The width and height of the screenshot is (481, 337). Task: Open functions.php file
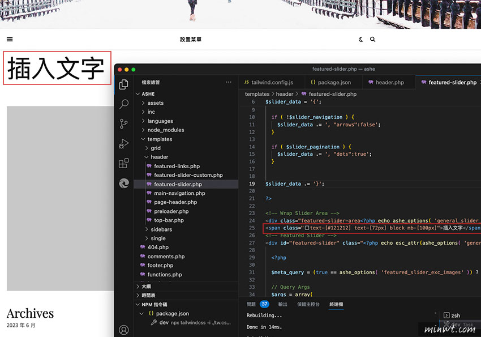[x=186, y=274]
